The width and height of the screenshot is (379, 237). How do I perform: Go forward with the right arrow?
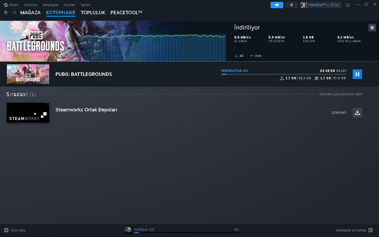point(14,12)
